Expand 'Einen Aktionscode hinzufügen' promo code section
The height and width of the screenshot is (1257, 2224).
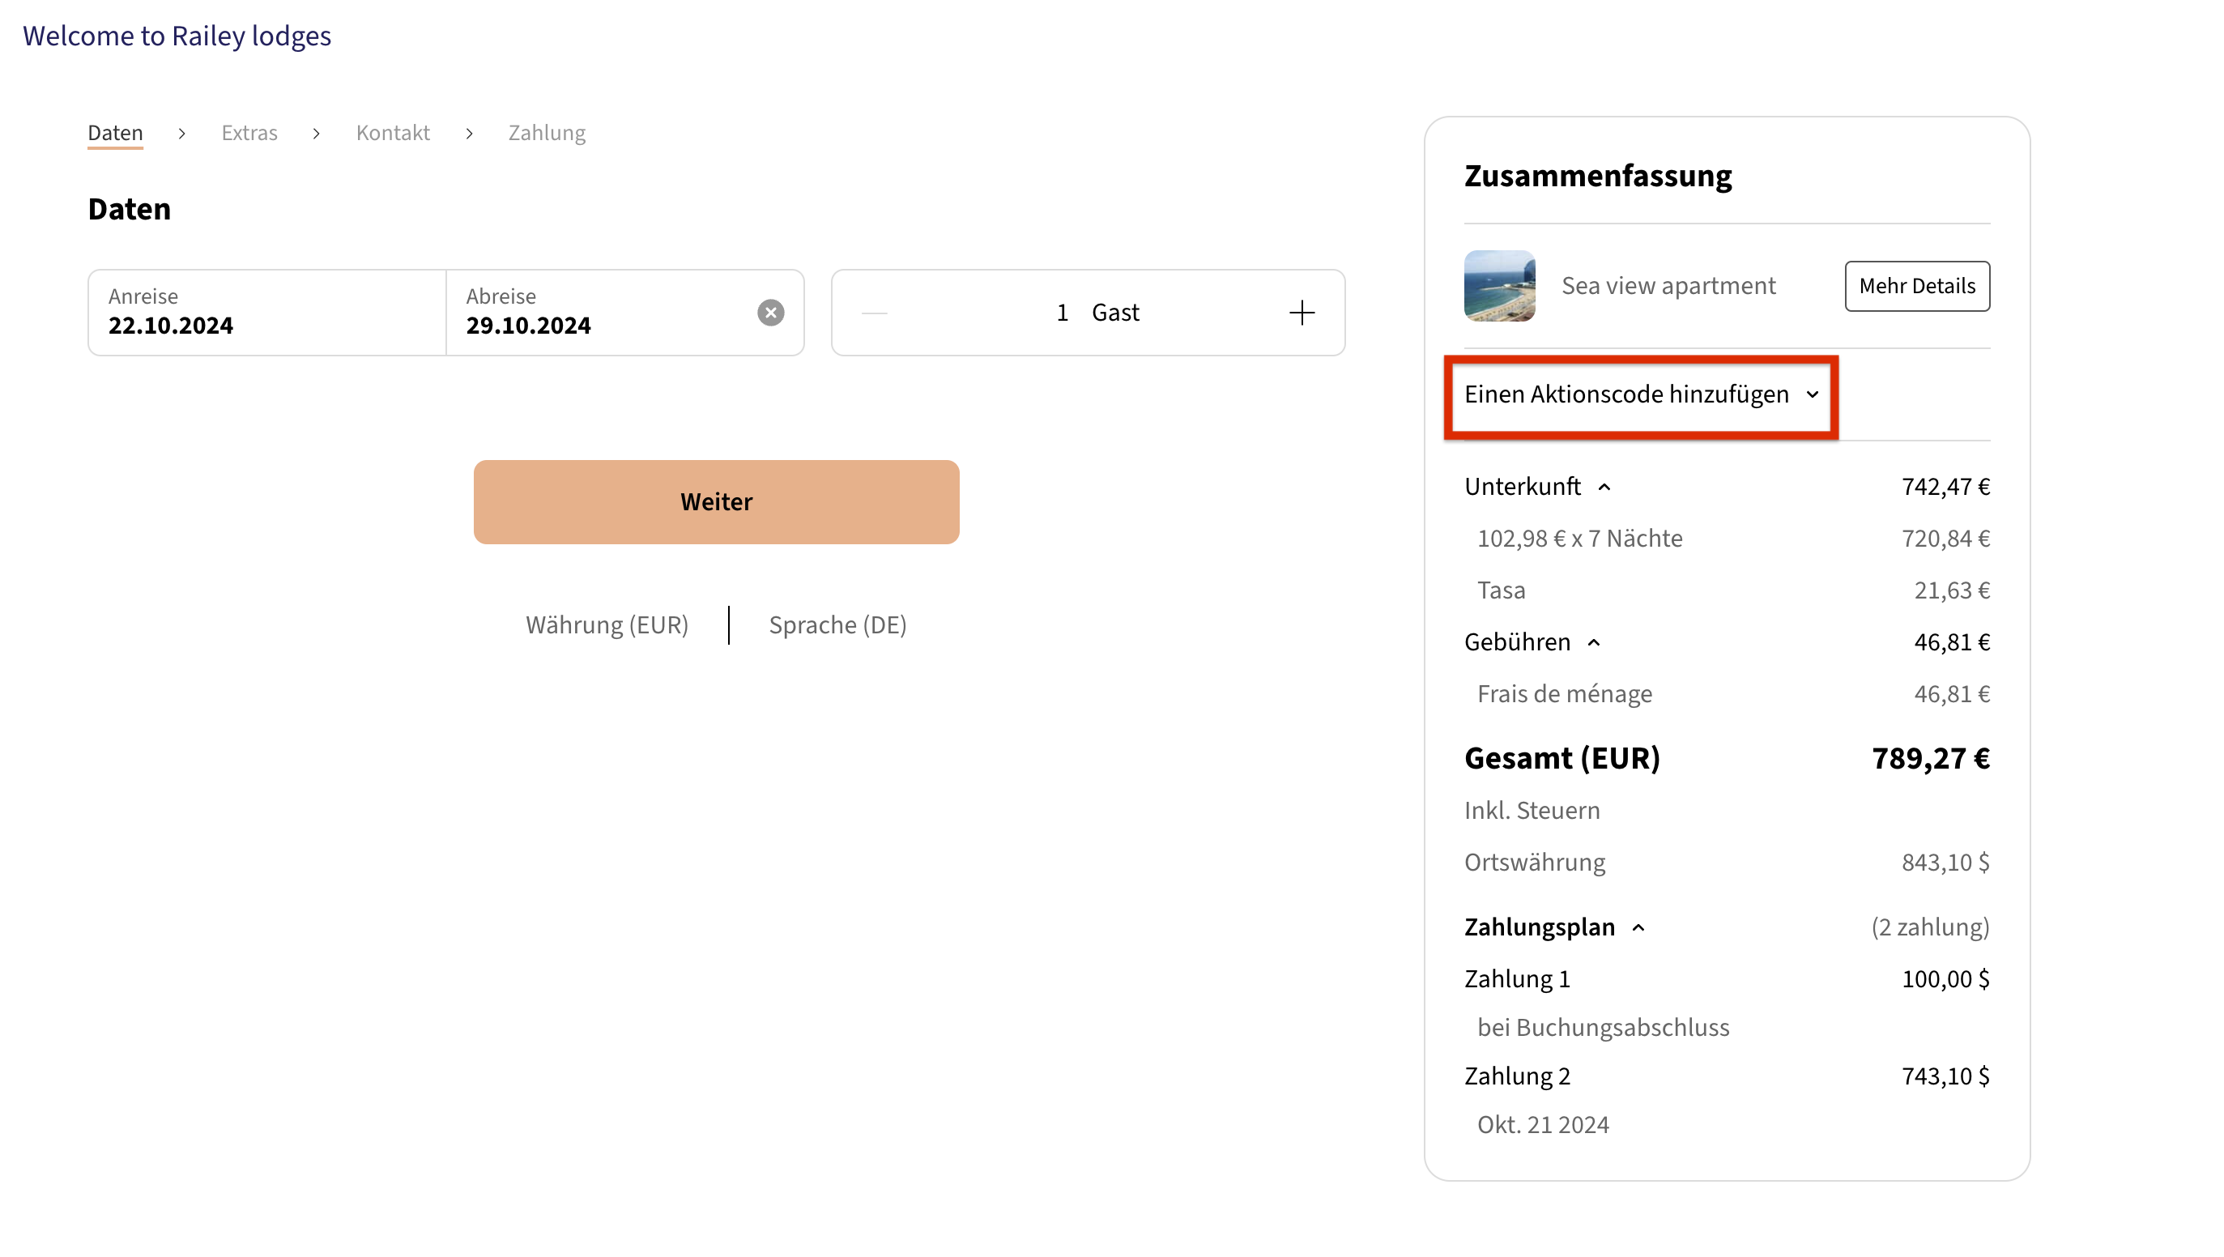click(x=1640, y=394)
